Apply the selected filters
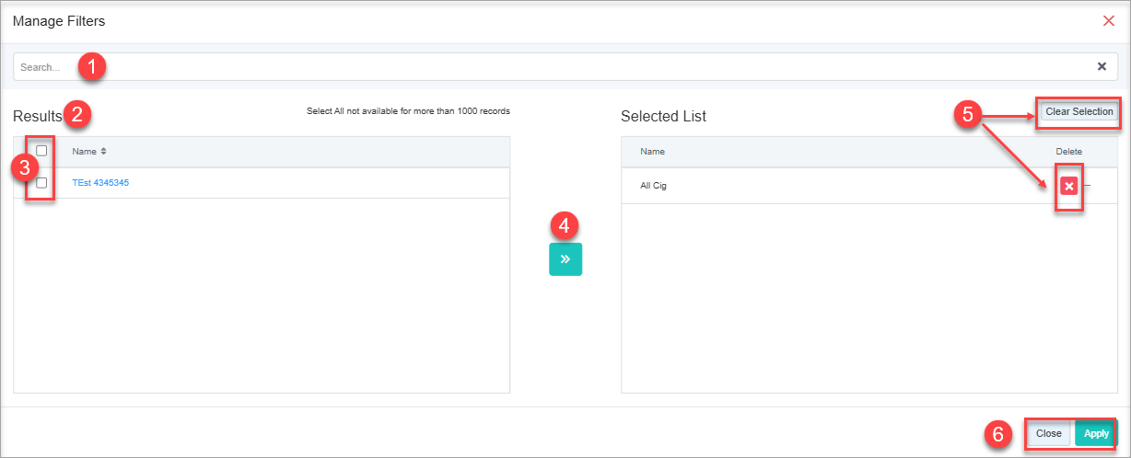Screen dimensions: 1131x458 [1096, 433]
